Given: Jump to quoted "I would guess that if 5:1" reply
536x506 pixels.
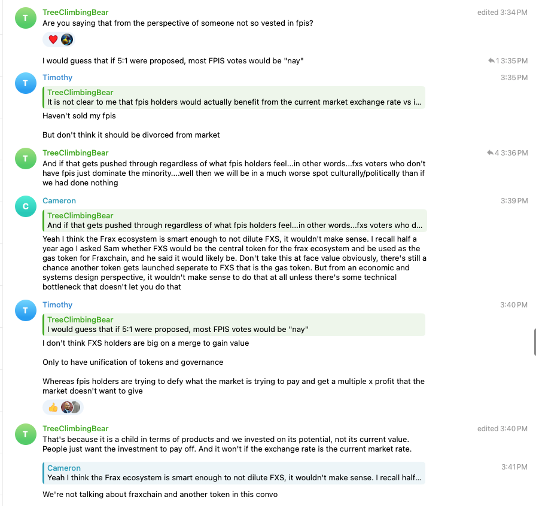Looking at the screenshot, I should tap(233, 324).
